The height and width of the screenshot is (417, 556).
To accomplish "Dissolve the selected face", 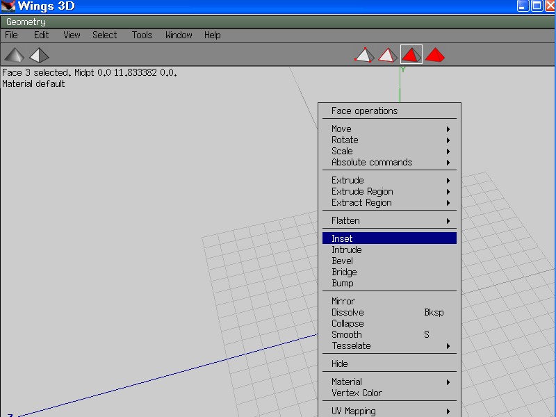I will 389,312.
